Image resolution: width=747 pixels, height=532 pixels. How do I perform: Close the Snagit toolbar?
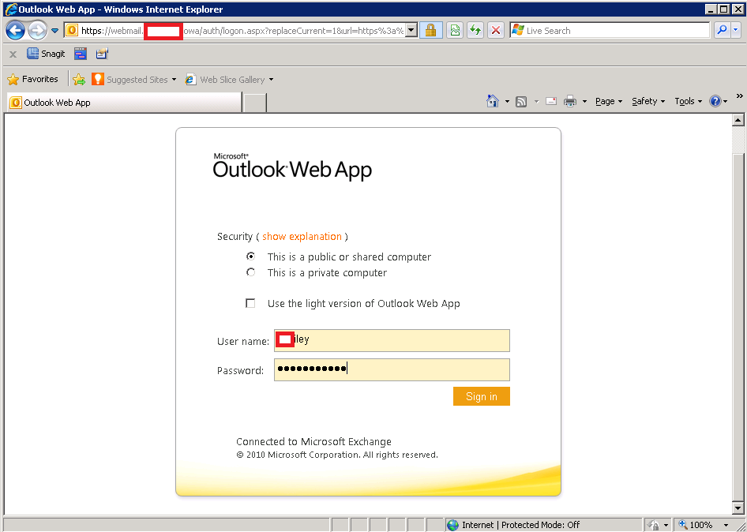coord(13,54)
